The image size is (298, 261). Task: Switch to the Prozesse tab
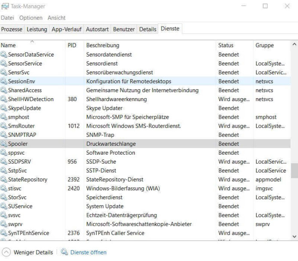[12, 30]
